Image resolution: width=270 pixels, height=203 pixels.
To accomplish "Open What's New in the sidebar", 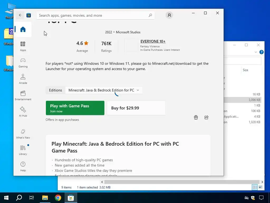I will click(23, 134).
